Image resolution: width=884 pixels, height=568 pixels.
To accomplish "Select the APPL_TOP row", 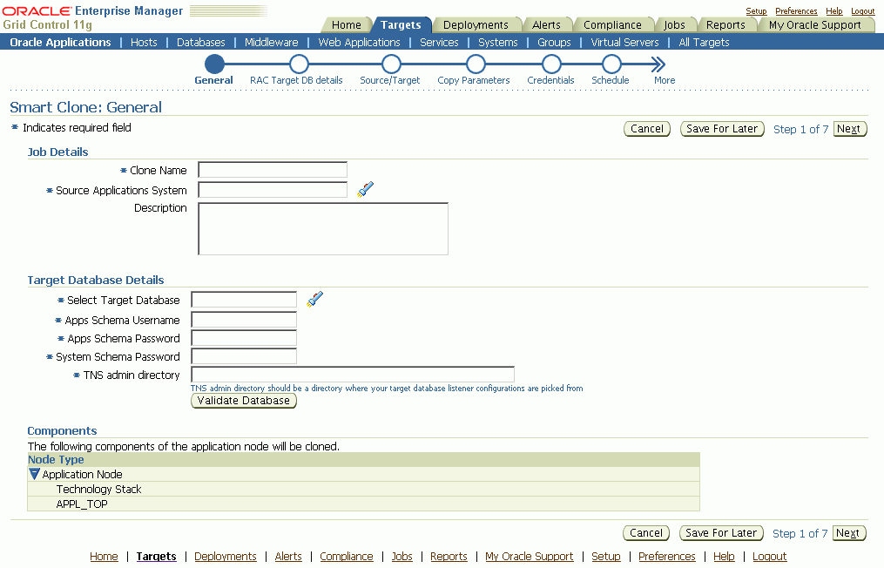I will [x=364, y=504].
